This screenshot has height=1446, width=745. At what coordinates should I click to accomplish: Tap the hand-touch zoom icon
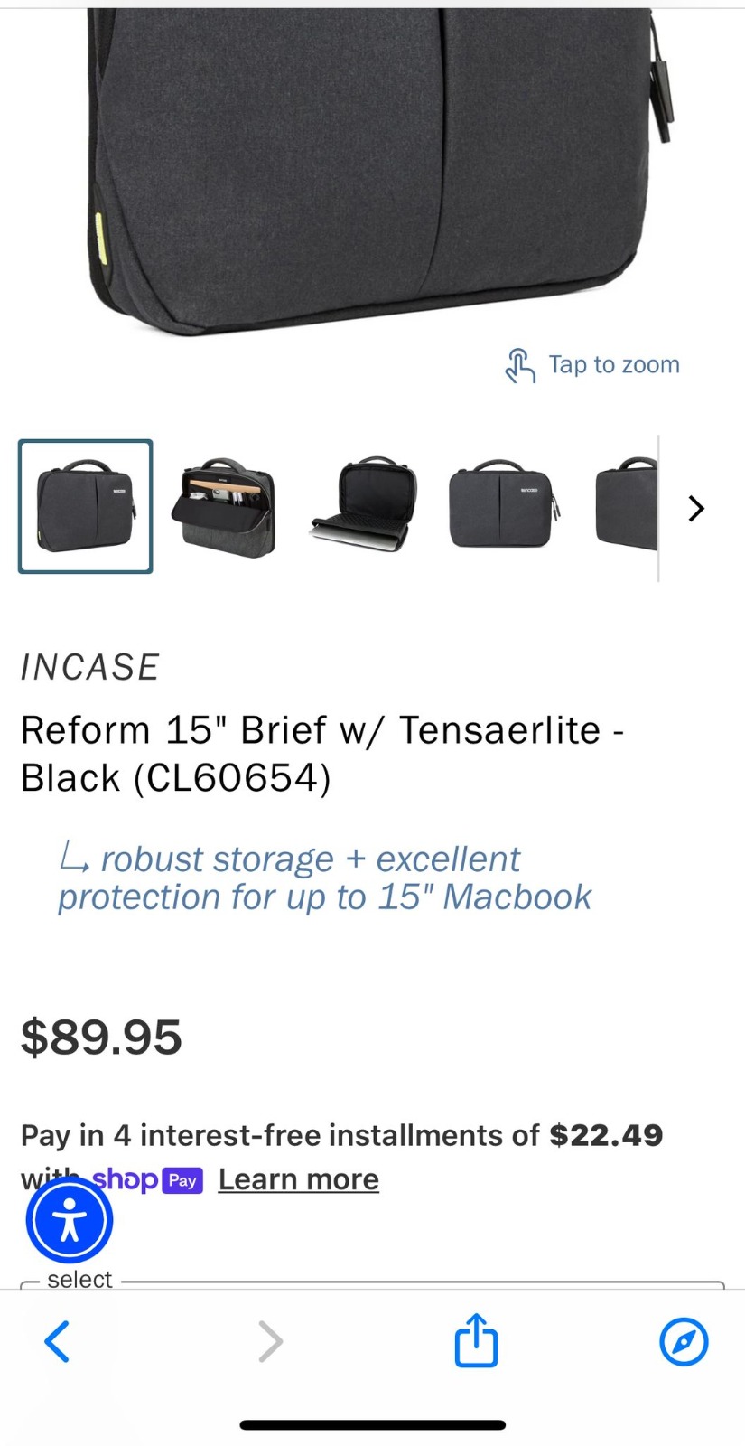coord(520,365)
